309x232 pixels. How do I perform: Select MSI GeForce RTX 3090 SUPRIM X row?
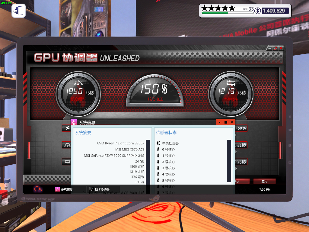[x=114, y=156]
